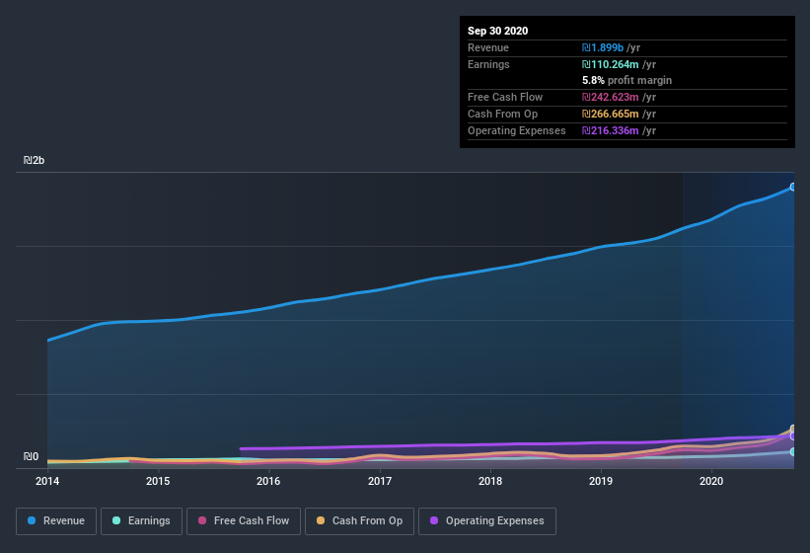Screen dimensions: 810x553
Task: Select the Revenue line's end-point marker
Action: pos(792,187)
